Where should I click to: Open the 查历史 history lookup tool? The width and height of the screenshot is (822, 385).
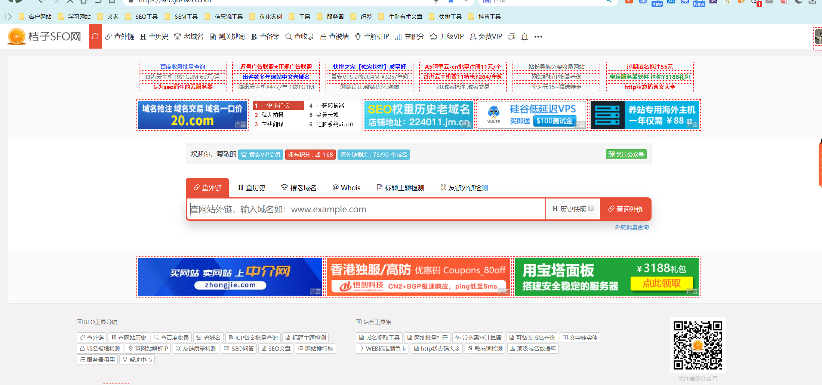pyautogui.click(x=154, y=36)
